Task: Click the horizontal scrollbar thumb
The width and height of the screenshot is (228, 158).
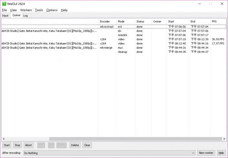Action: coord(136,139)
